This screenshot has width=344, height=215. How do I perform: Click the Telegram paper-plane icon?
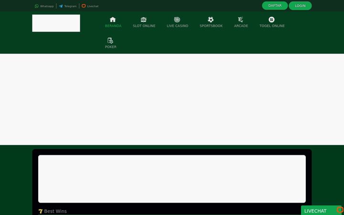(61, 6)
